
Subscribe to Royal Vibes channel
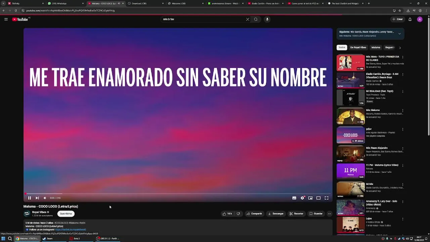pyautogui.click(x=66, y=214)
